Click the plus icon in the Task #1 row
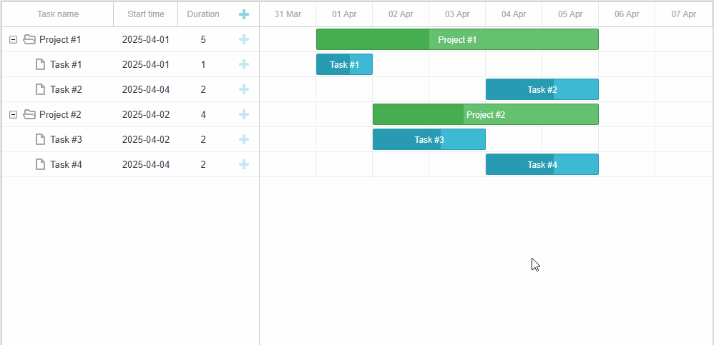This screenshot has width=714, height=345. [x=244, y=64]
